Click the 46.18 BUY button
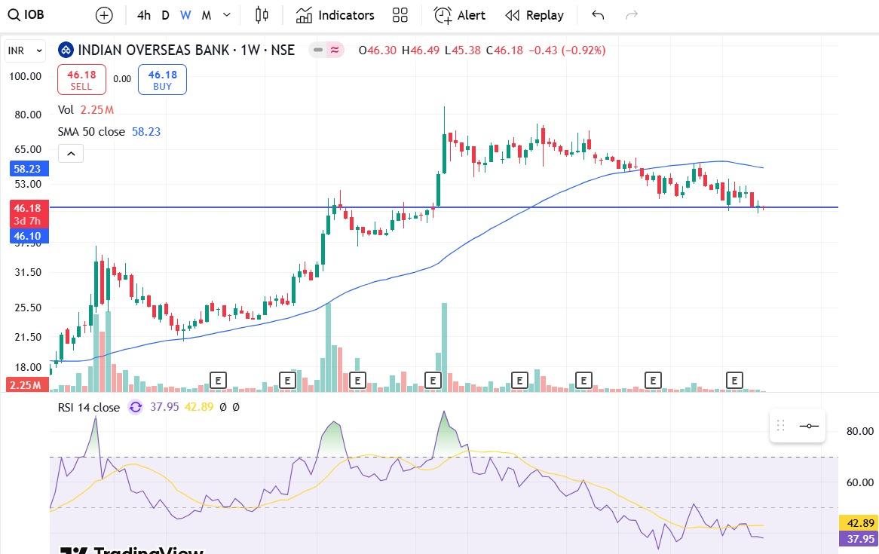Viewport: 879px width, 554px height. (163, 80)
